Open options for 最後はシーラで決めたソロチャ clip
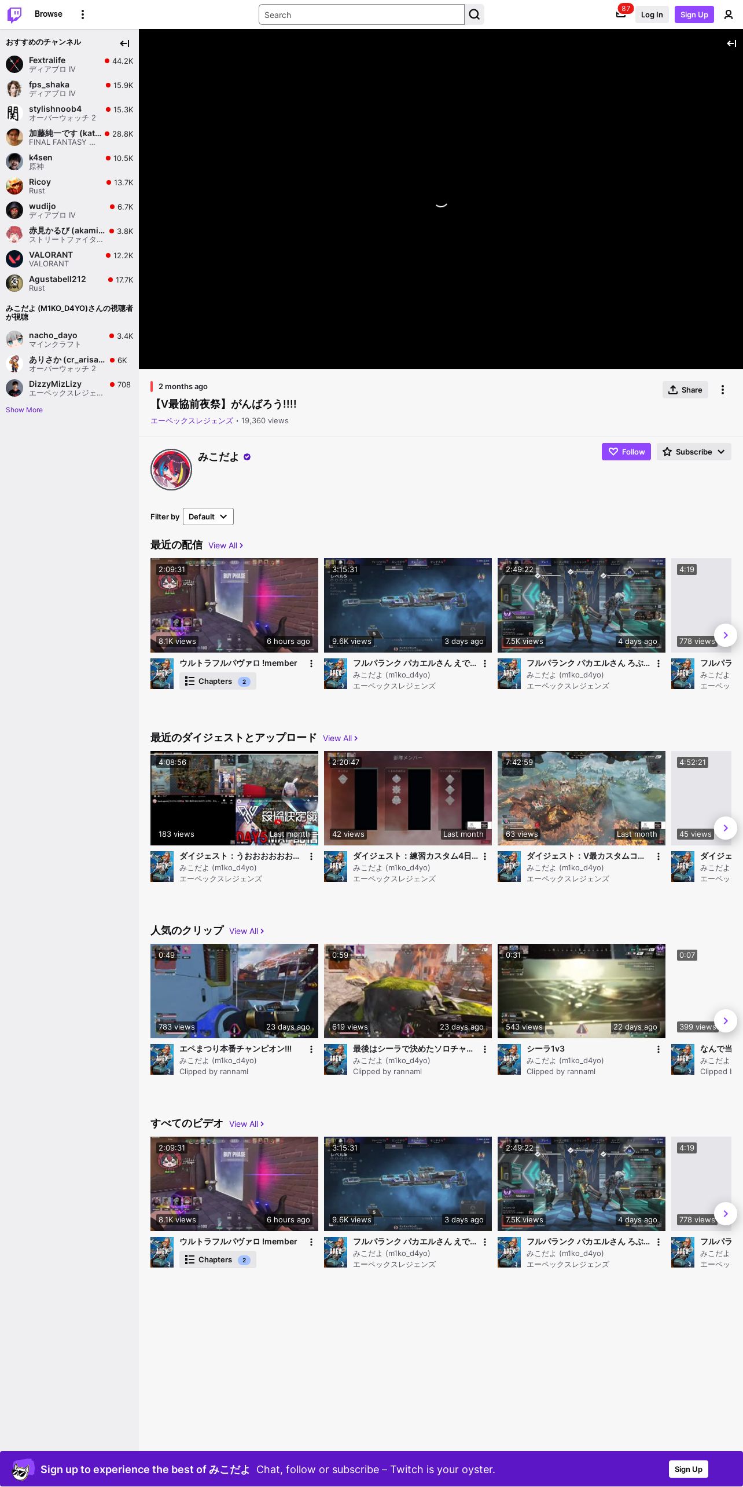This screenshot has height=1487, width=743. [x=485, y=1049]
